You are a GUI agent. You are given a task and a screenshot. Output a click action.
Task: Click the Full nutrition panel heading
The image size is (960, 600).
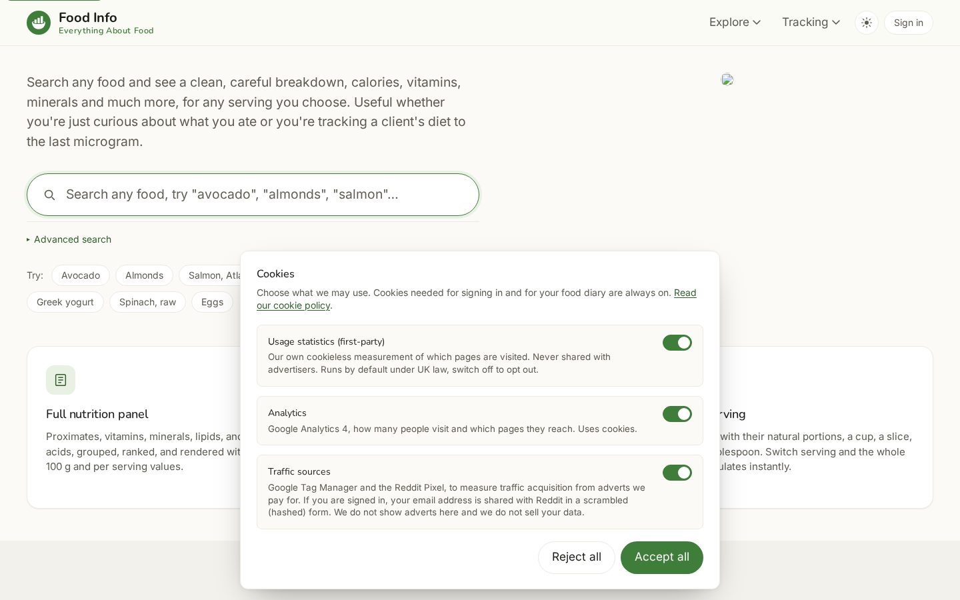pyautogui.click(x=97, y=414)
